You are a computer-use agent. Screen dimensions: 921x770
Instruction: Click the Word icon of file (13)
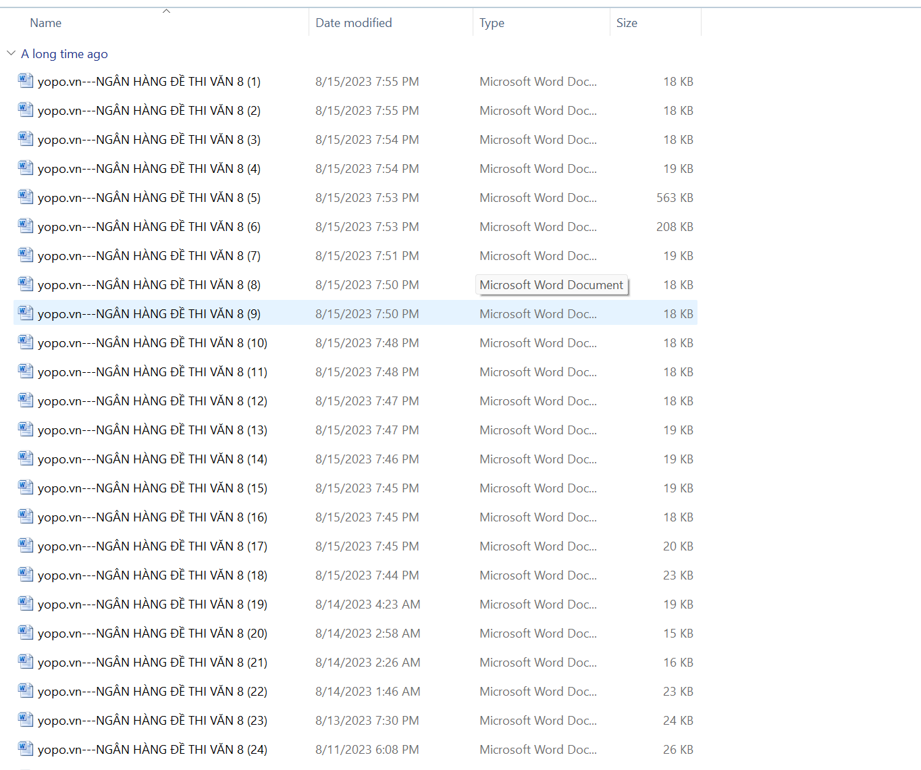[26, 430]
